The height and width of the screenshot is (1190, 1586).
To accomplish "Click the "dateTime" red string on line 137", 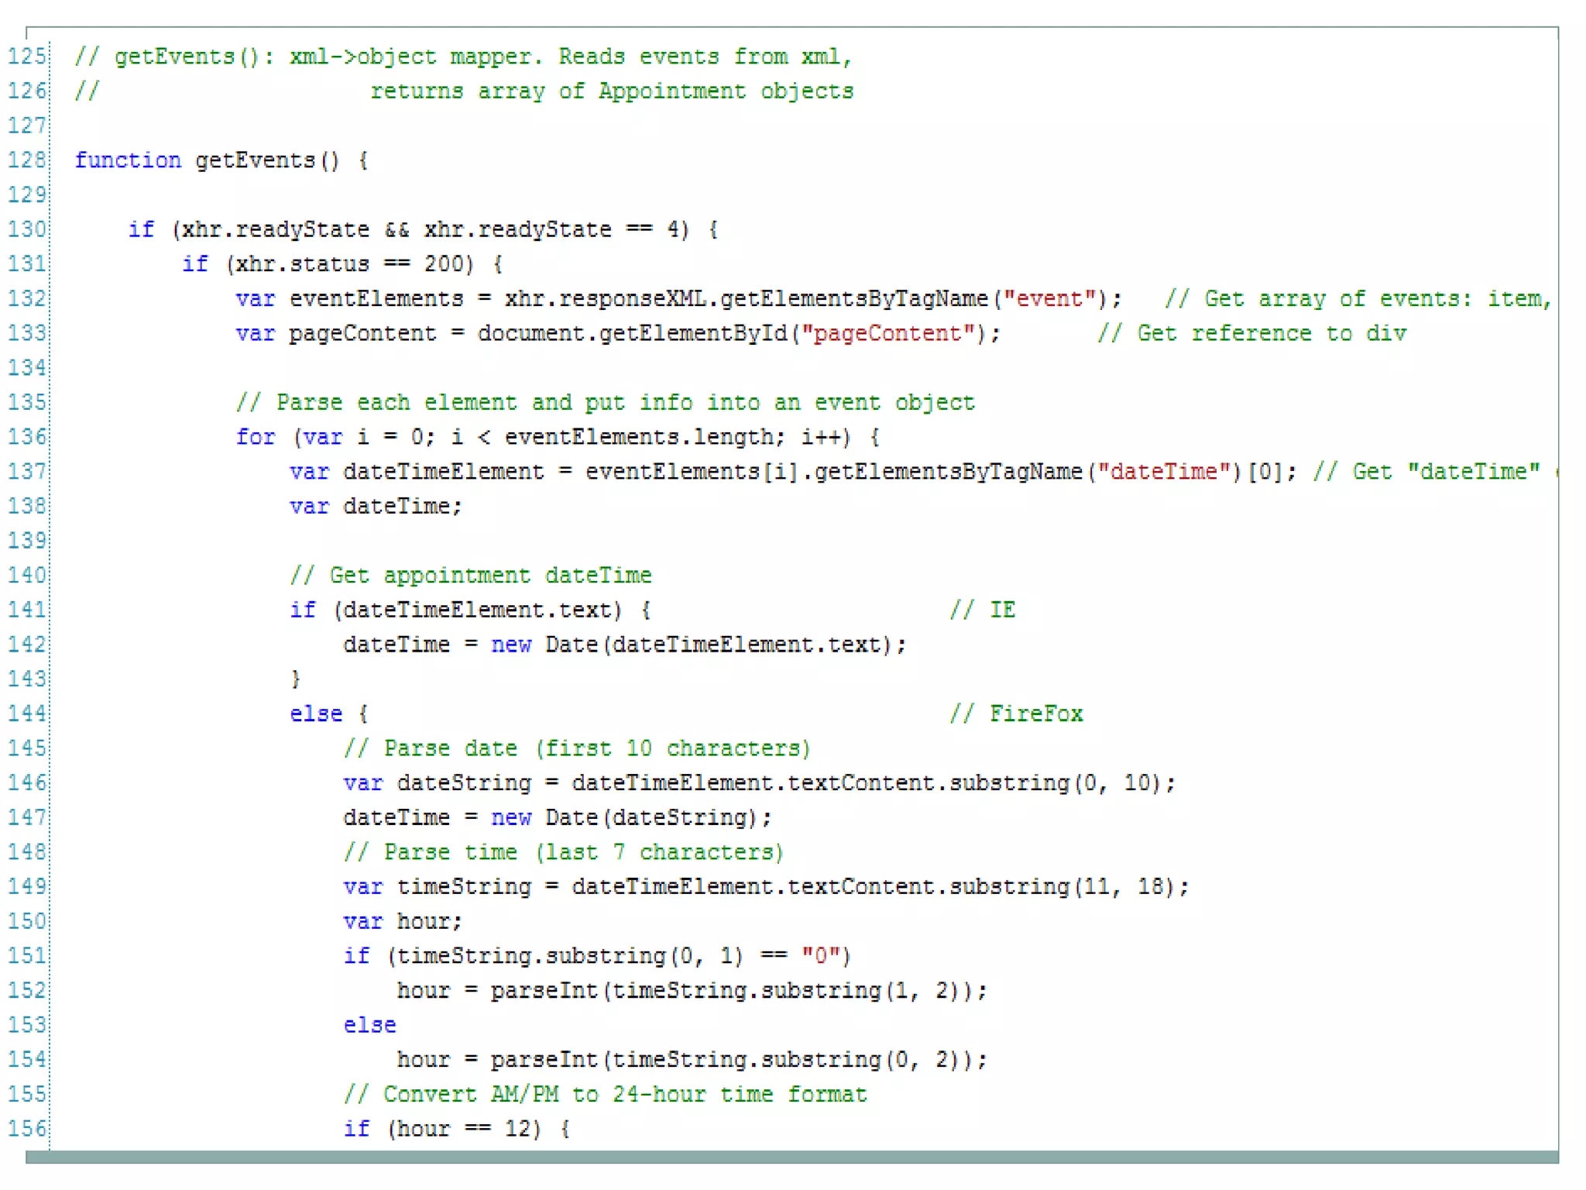I will pos(1164,472).
